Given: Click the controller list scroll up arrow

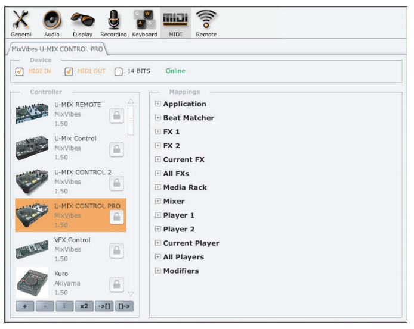Looking at the screenshot, I should click(131, 101).
